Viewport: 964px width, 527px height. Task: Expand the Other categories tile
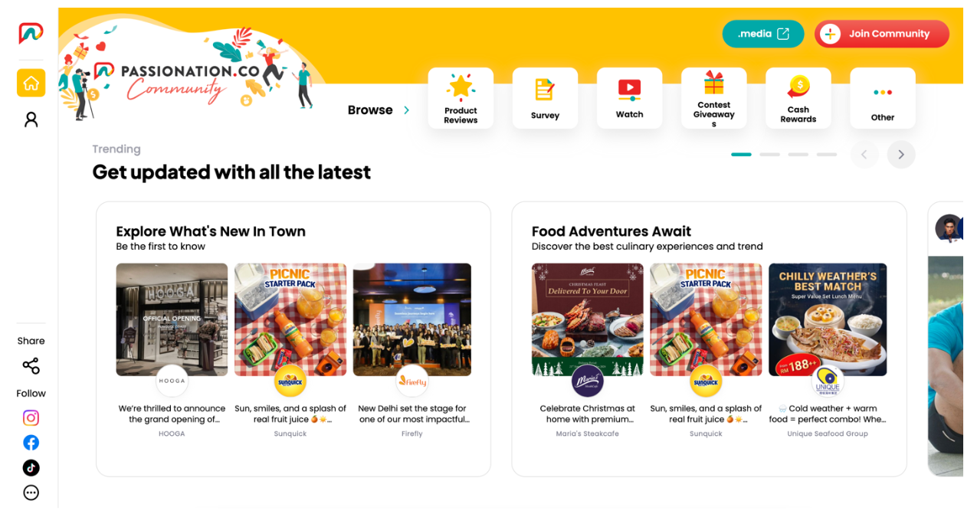[x=882, y=98]
